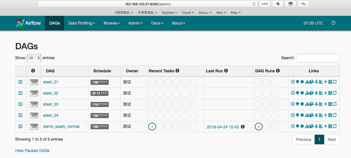The width and height of the screenshot is (351, 158).
Task: Refresh demo_spark_normal via refresh icon
Action: [x=335, y=126]
